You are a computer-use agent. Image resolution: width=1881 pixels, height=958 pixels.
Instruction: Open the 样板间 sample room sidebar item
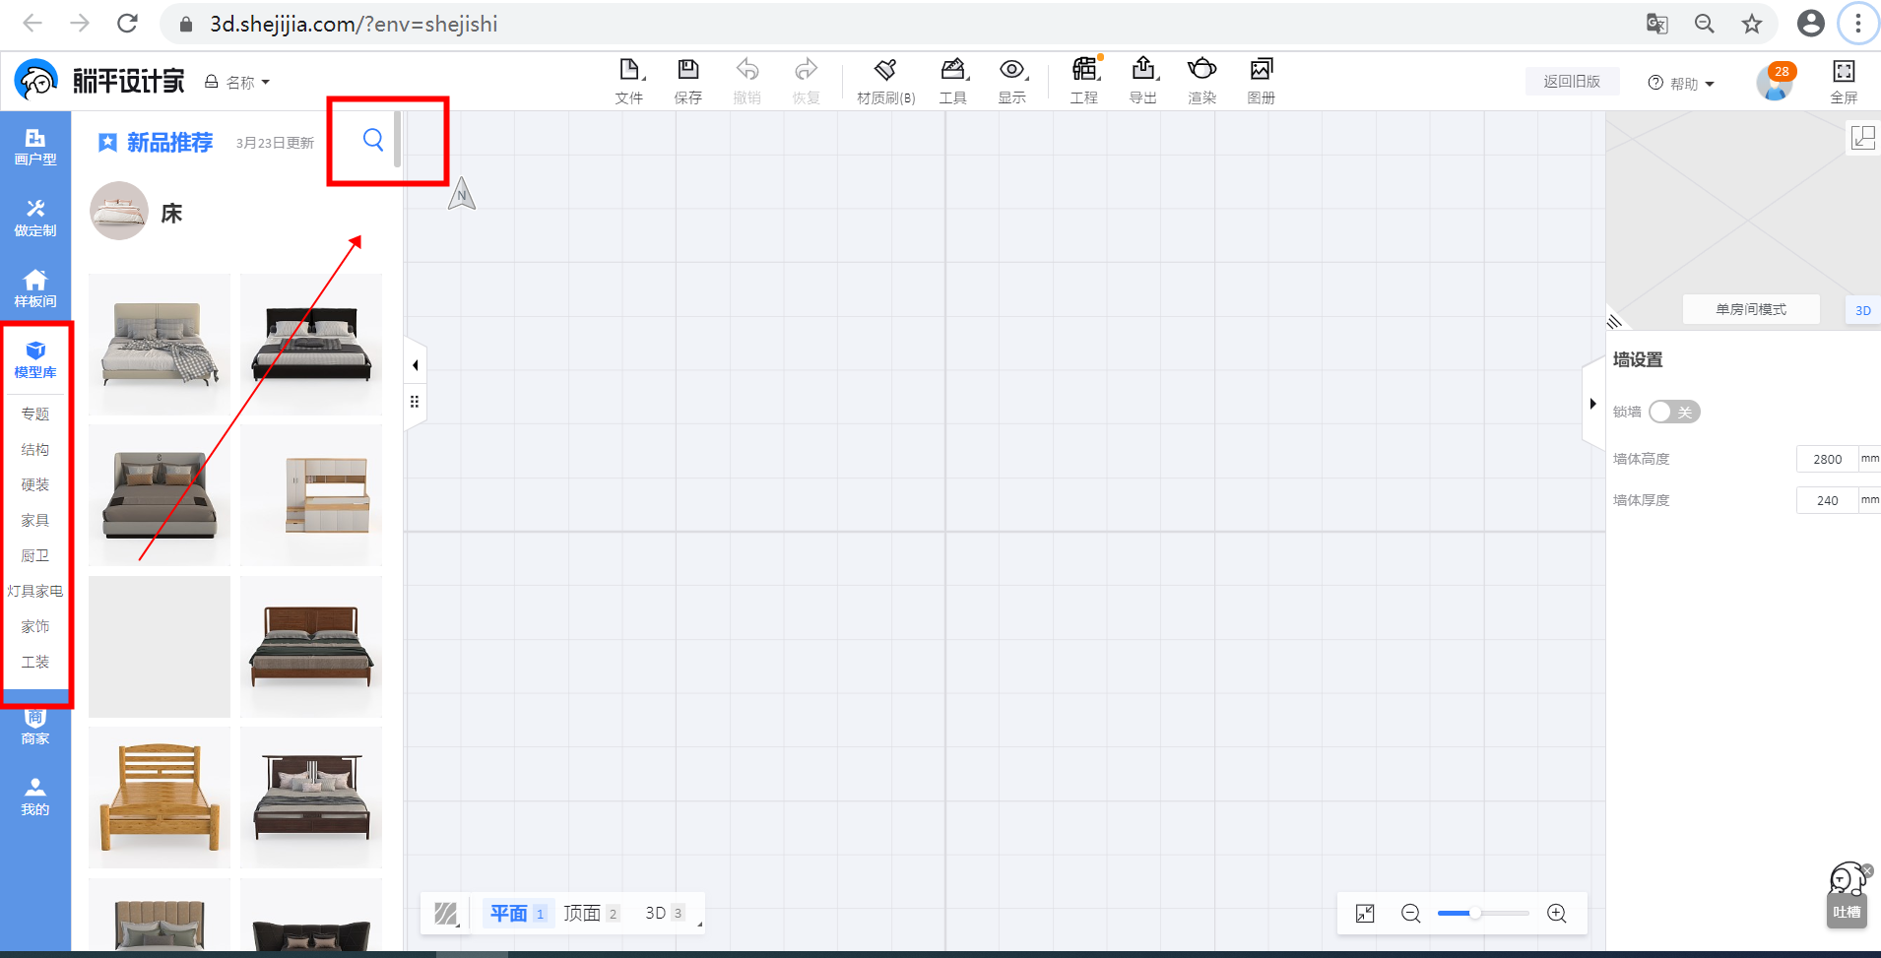pos(35,288)
